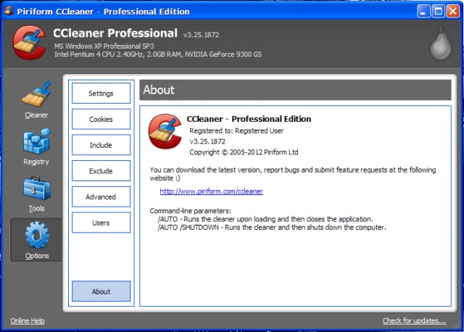This screenshot has height=332, width=464.
Task: Click the title bar CCleaner app icon
Action: coord(9,11)
